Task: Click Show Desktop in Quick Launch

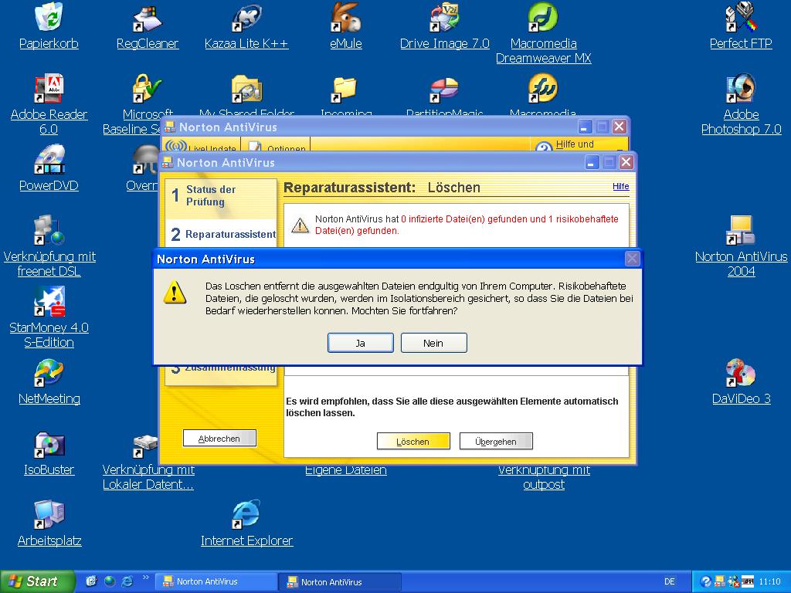Action: click(91, 581)
